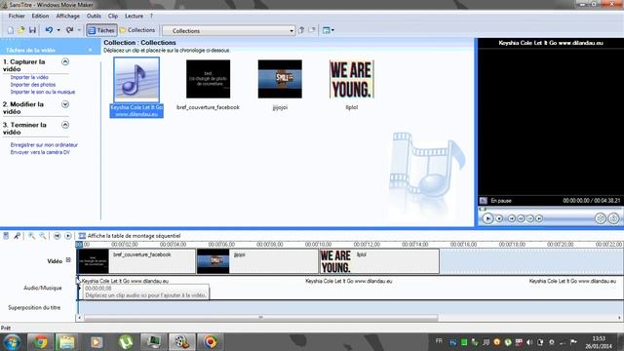Click the New project icon

pyautogui.click(x=11, y=30)
